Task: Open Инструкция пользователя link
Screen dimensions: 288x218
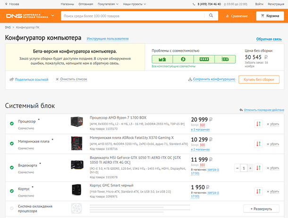Action: (108, 39)
